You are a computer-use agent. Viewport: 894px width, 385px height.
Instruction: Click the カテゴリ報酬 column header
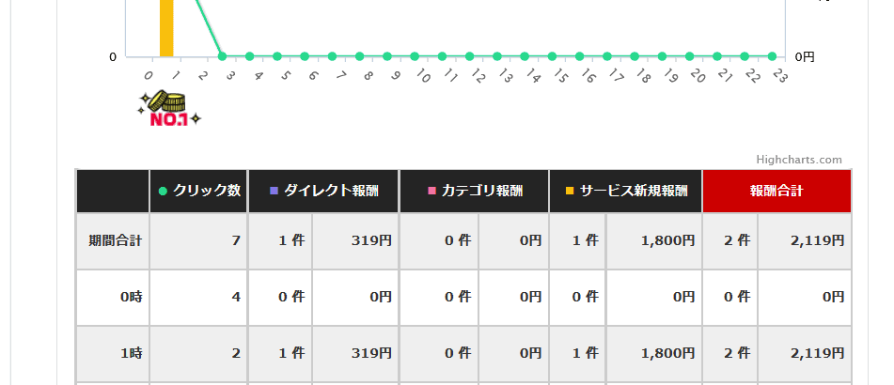coord(475,191)
